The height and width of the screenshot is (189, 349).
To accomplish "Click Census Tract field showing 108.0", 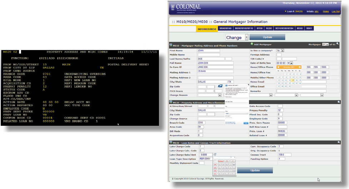I will [285, 154].
